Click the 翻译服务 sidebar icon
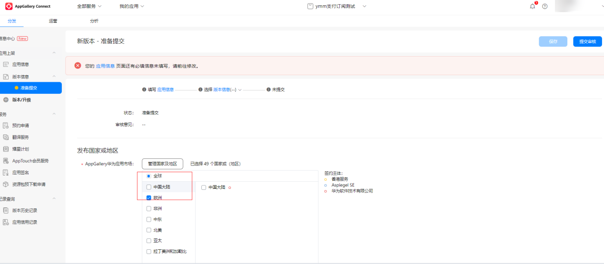This screenshot has width=604, height=264. tap(6, 137)
